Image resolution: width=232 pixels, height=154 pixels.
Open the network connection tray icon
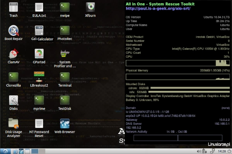pos(212,151)
